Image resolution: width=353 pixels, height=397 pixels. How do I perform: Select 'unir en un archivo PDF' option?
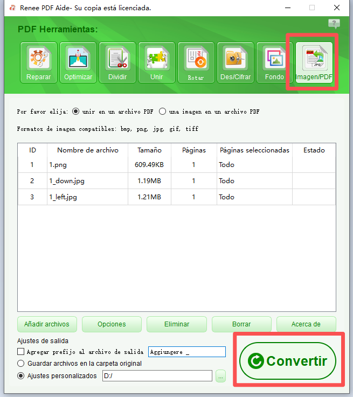coord(76,112)
